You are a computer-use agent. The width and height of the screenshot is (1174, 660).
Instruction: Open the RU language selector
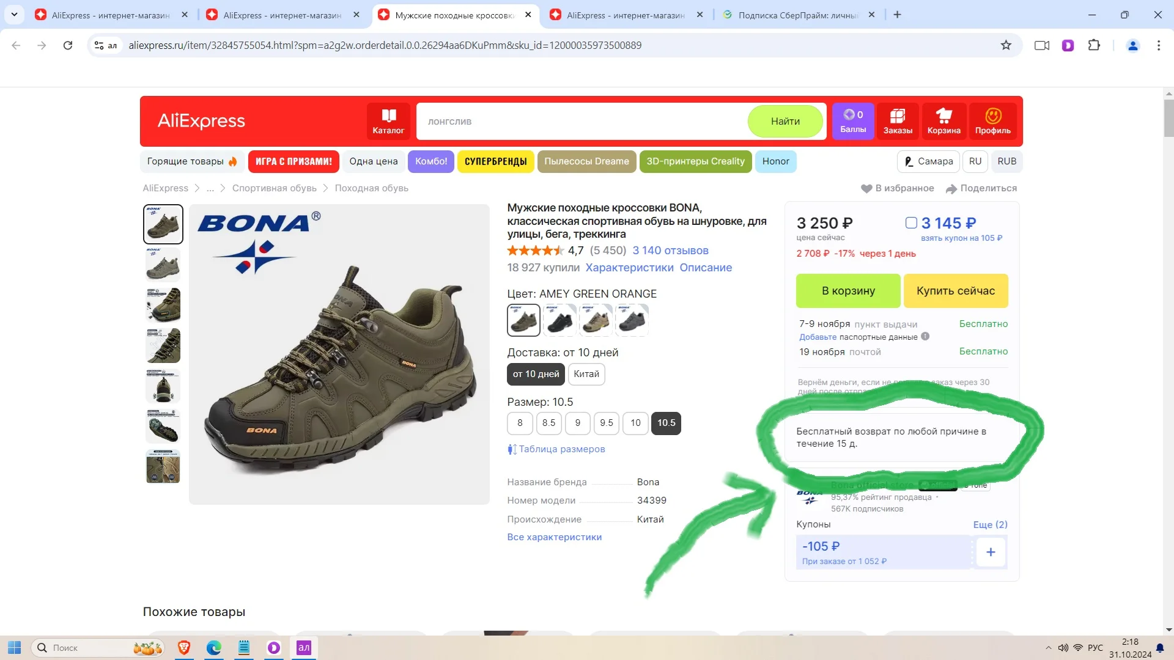(975, 161)
